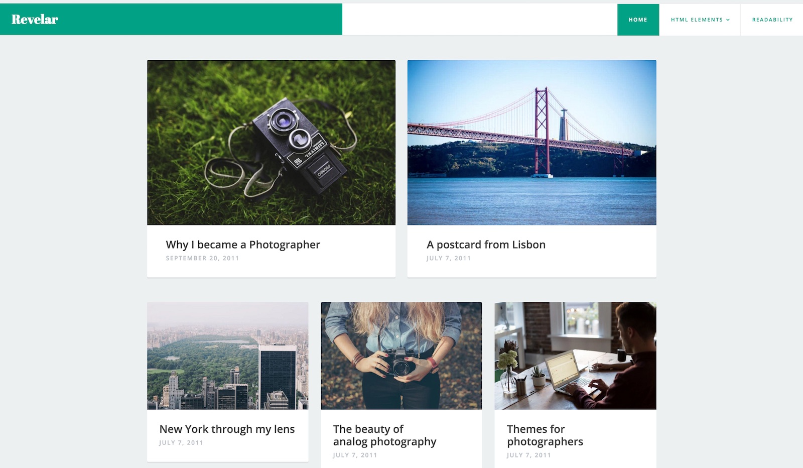803x468 pixels.
Task: Select the Central Park aerial thumbnail
Action: (227, 356)
